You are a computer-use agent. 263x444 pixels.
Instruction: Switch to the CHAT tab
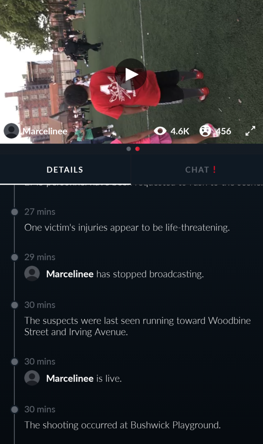pos(197,170)
